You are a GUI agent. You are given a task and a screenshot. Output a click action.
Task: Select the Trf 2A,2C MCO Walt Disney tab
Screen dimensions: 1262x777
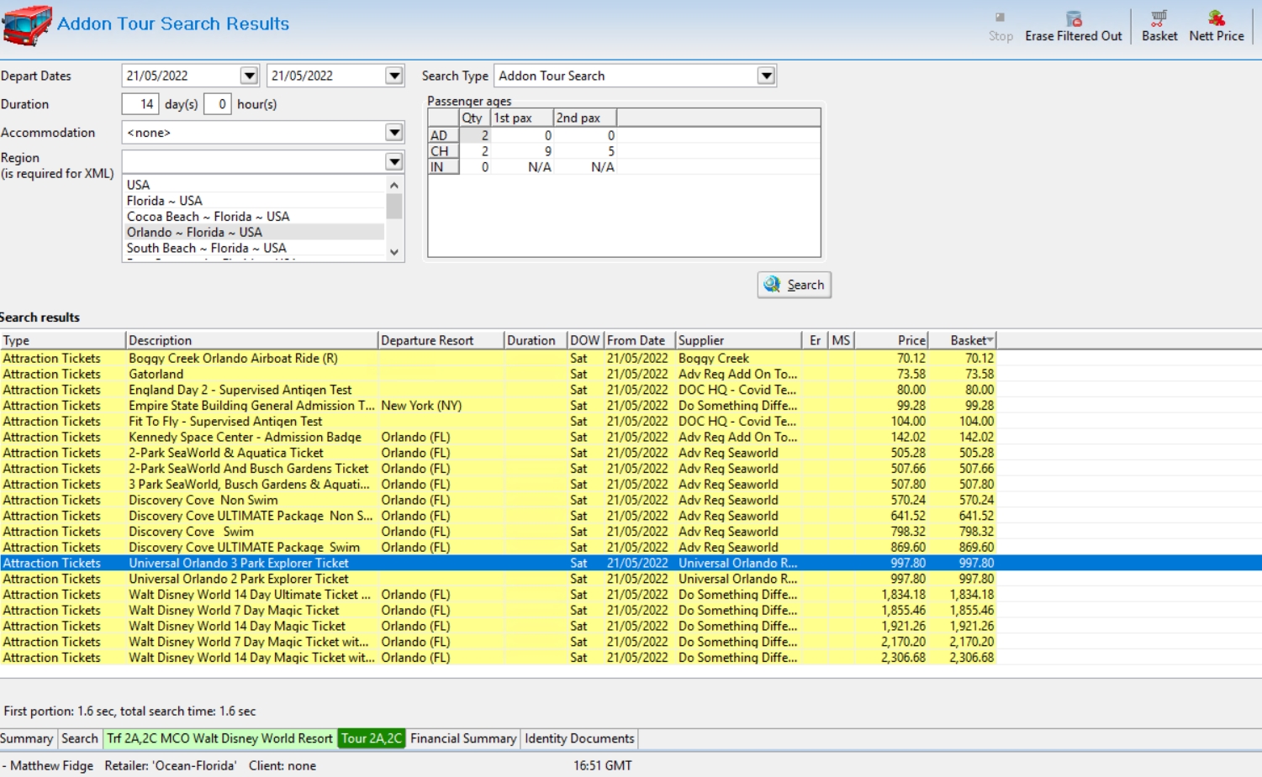coord(219,738)
